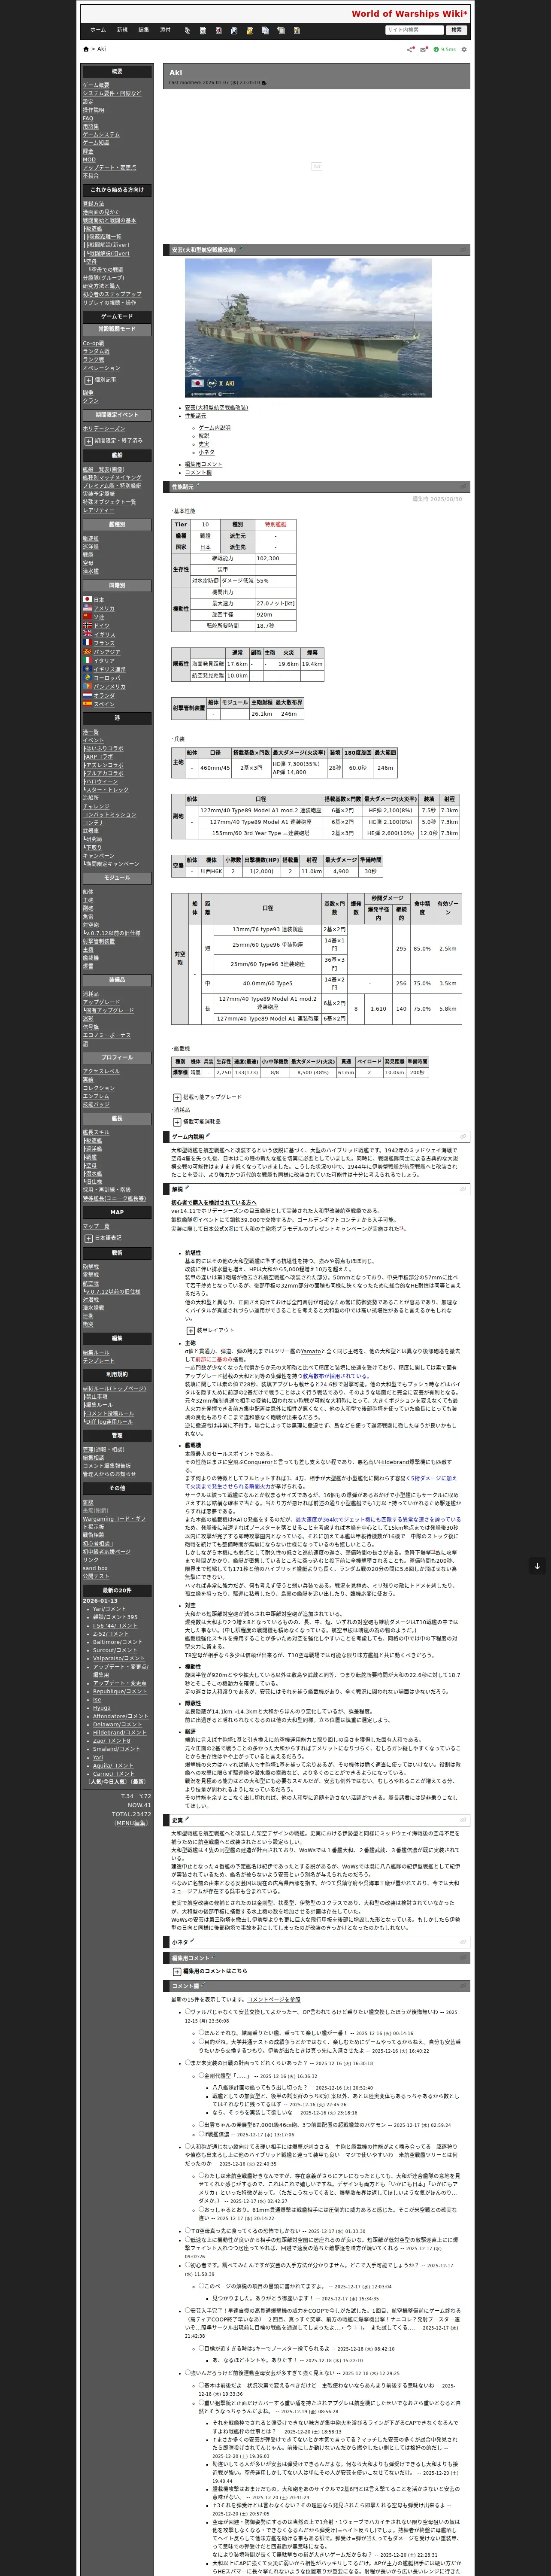
Task: Open the 戦艦 link in the Tier table
Action: pos(205,536)
